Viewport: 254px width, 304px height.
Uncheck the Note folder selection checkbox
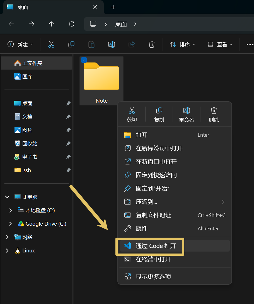pyautogui.click(x=84, y=60)
